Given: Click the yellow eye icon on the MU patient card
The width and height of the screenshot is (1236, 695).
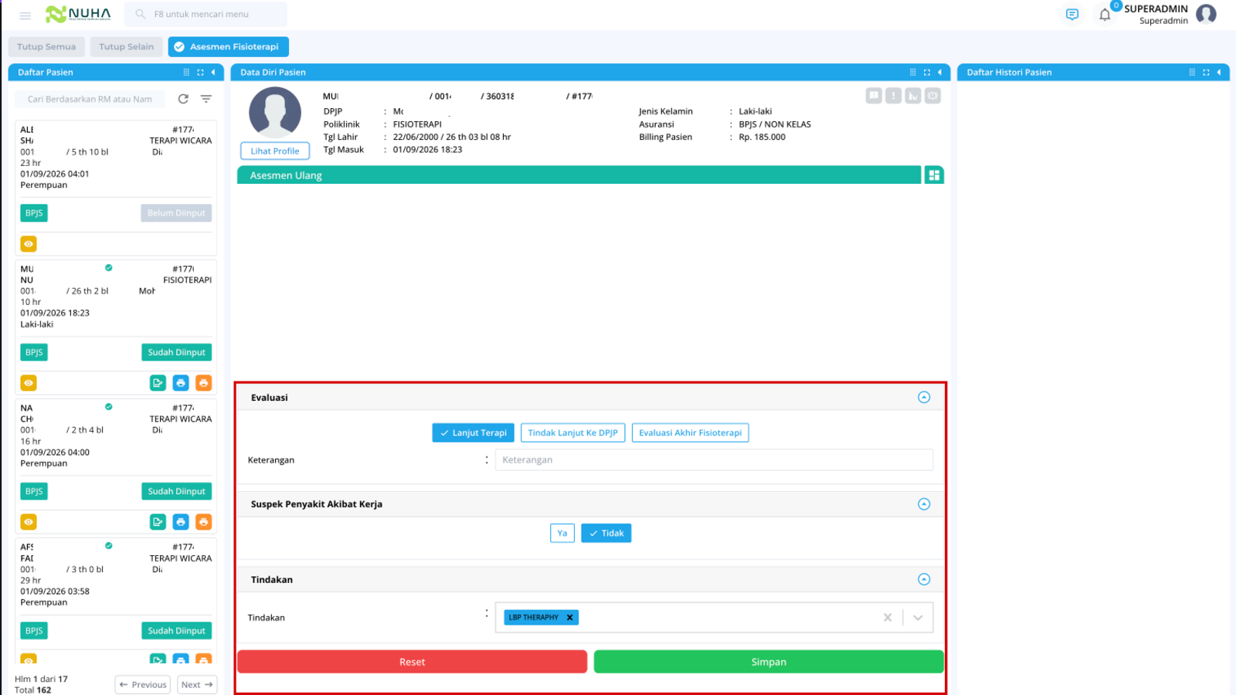Looking at the screenshot, I should (29, 383).
